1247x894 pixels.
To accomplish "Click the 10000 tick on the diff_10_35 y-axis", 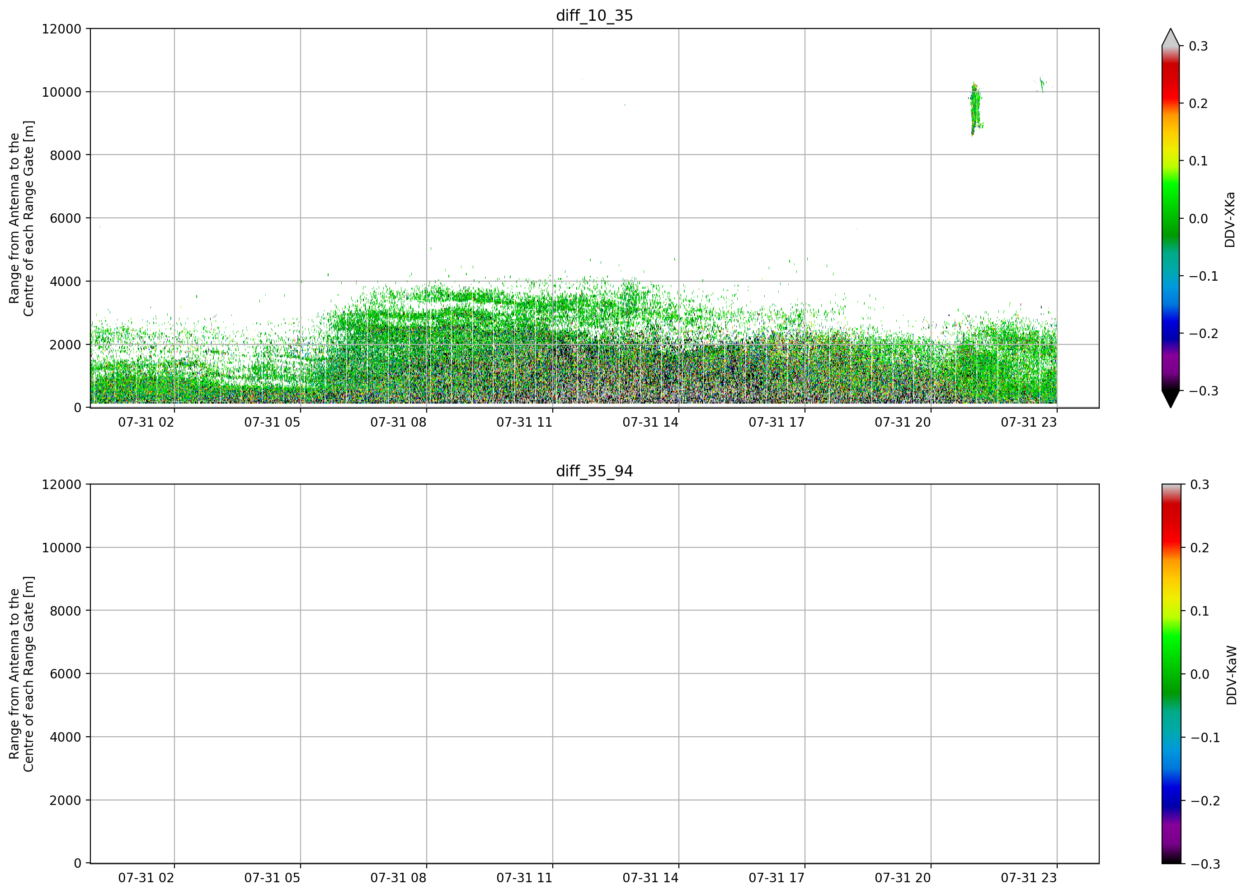I will coord(61,92).
